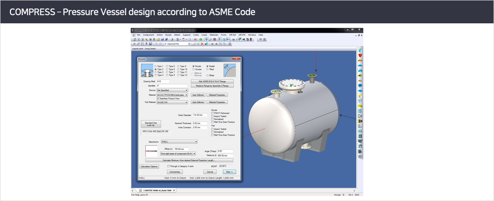Image resolution: width=494 pixels, height=201 pixels.
Task: Open the From right seam of component dropdown
Action: [x=178, y=153]
